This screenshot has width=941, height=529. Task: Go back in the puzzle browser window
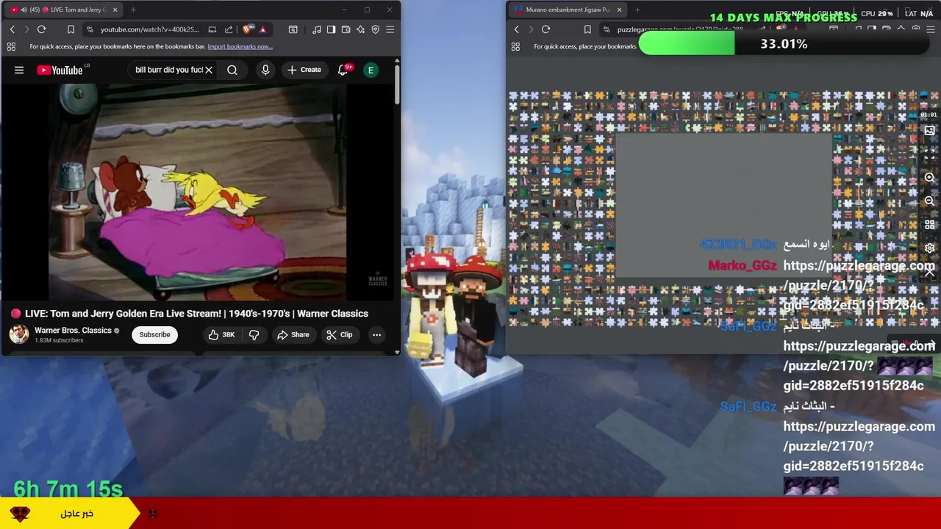516,29
